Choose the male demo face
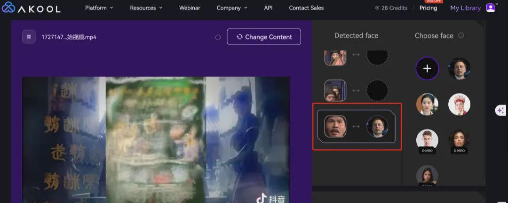This screenshot has width=508, height=203. click(x=427, y=140)
